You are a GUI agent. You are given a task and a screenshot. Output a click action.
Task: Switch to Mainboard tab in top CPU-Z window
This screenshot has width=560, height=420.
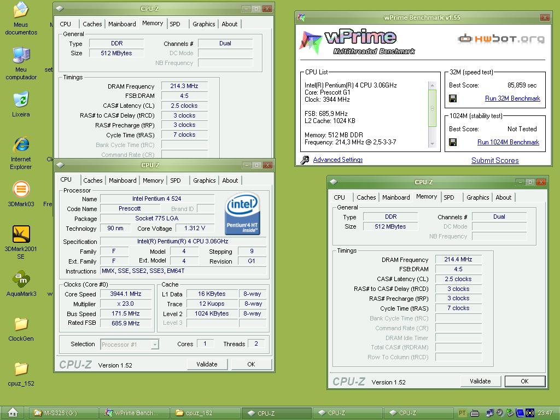[x=122, y=24]
